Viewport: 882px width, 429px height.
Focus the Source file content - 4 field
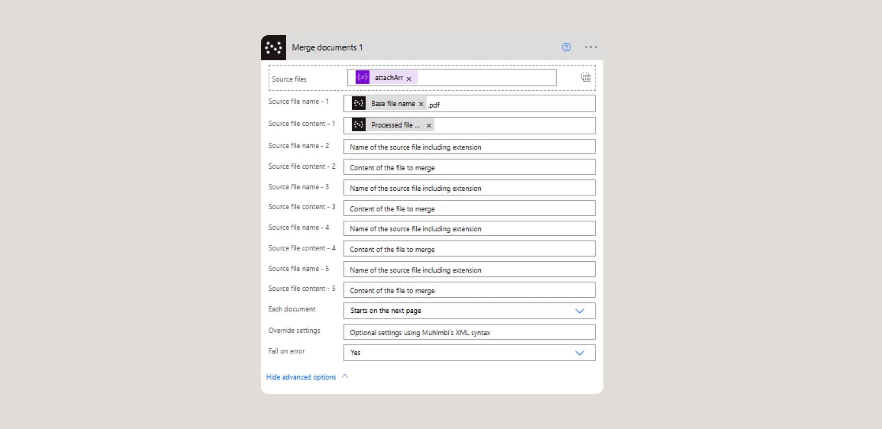pos(469,249)
